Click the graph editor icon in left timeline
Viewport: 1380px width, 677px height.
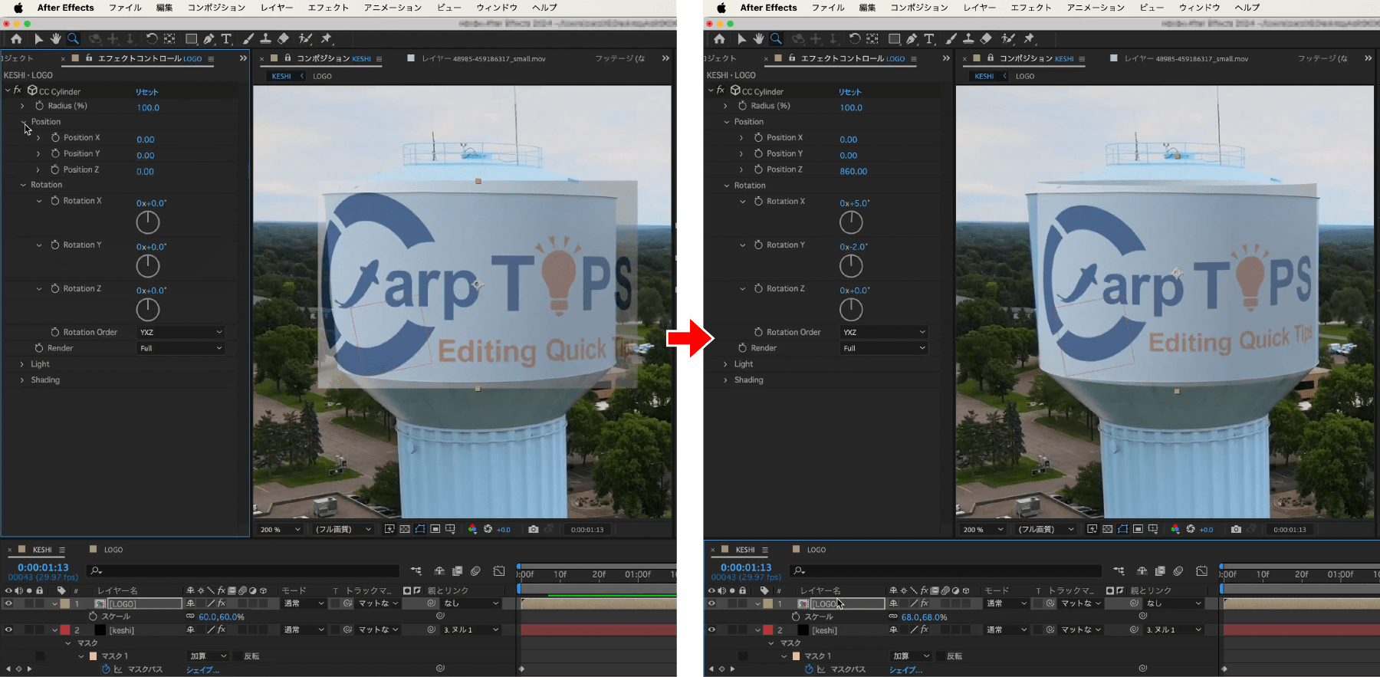point(499,571)
